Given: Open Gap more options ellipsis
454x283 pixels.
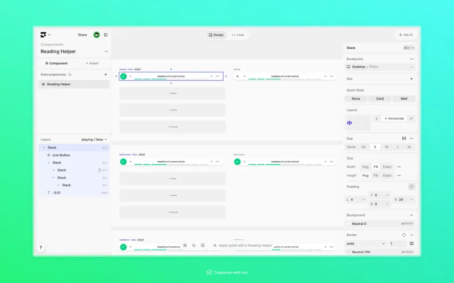Looking at the screenshot, I should (x=411, y=138).
